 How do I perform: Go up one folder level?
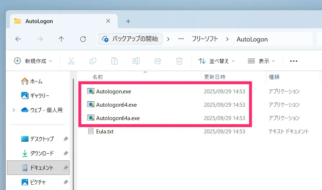coord(61,39)
